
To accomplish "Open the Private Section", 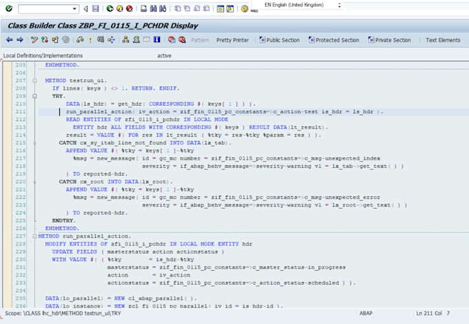I will pyautogui.click(x=390, y=40).
